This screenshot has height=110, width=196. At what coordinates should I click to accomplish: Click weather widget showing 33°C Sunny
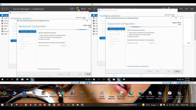pos(149,105)
